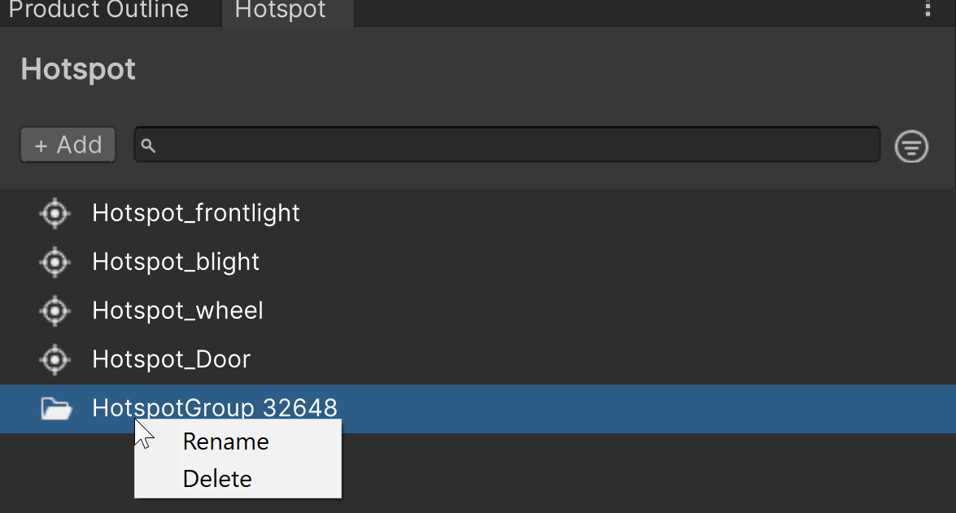
Task: Switch to the Product Outline tab
Action: coord(98,11)
